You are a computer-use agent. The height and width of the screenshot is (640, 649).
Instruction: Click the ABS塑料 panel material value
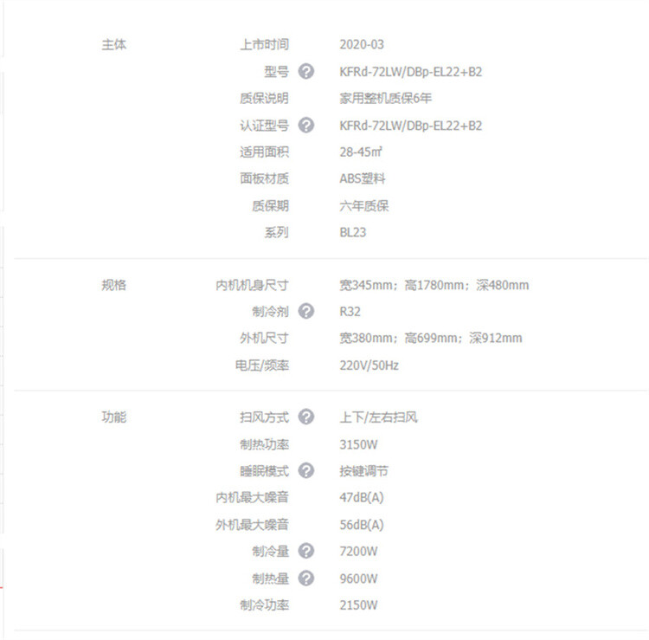363,178
